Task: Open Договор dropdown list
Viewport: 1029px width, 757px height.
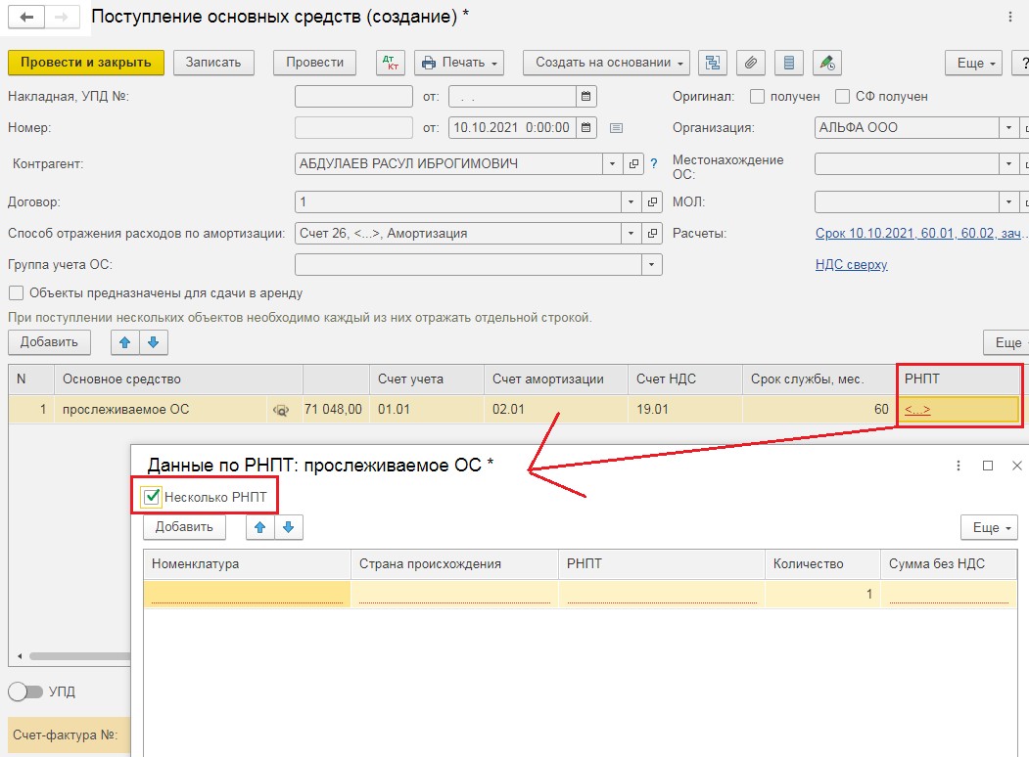Action: (631, 201)
